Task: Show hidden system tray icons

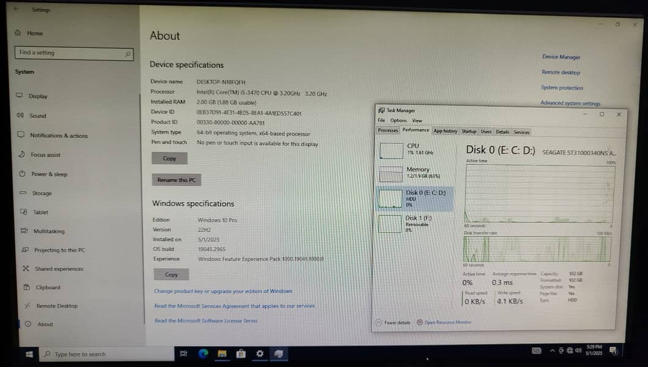Action: tap(552, 350)
